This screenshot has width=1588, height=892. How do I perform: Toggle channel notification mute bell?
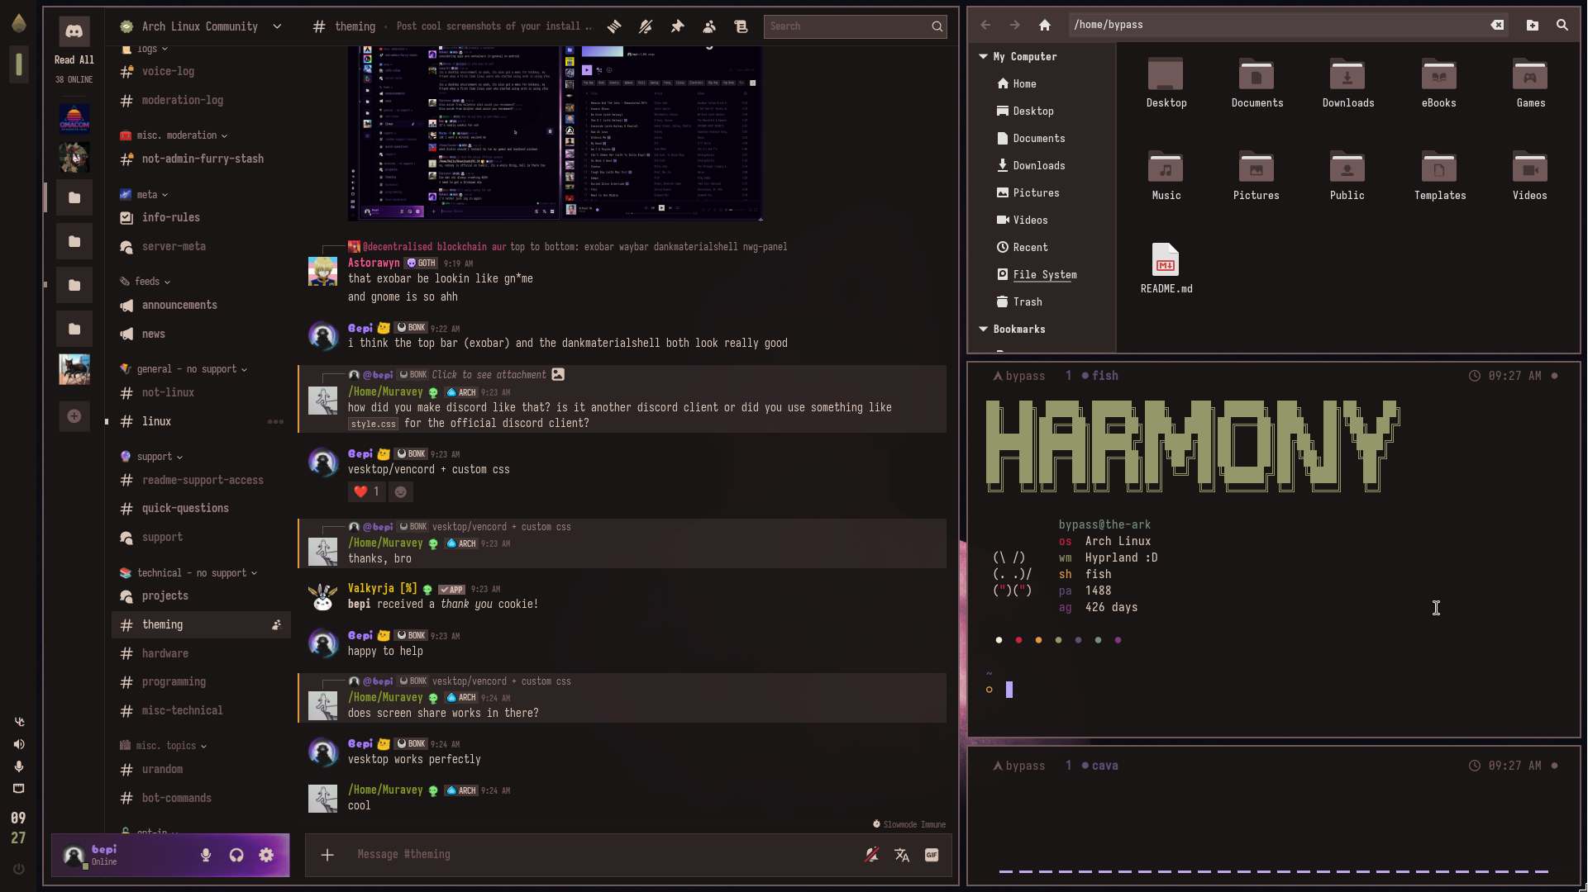646,26
